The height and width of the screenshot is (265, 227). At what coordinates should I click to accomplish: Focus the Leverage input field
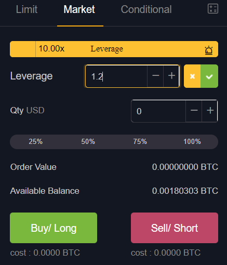click(x=116, y=76)
